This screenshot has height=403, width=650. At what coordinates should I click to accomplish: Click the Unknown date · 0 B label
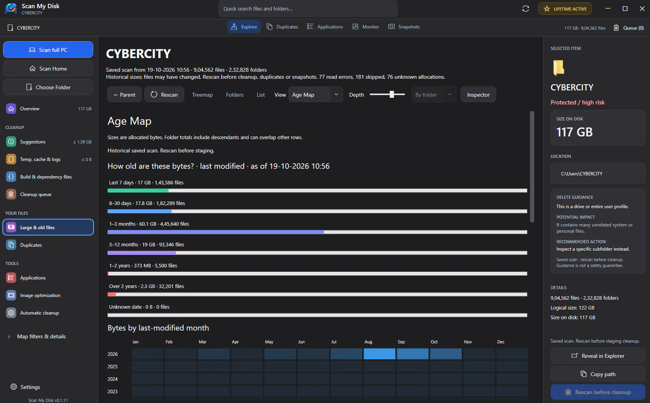pos(139,307)
